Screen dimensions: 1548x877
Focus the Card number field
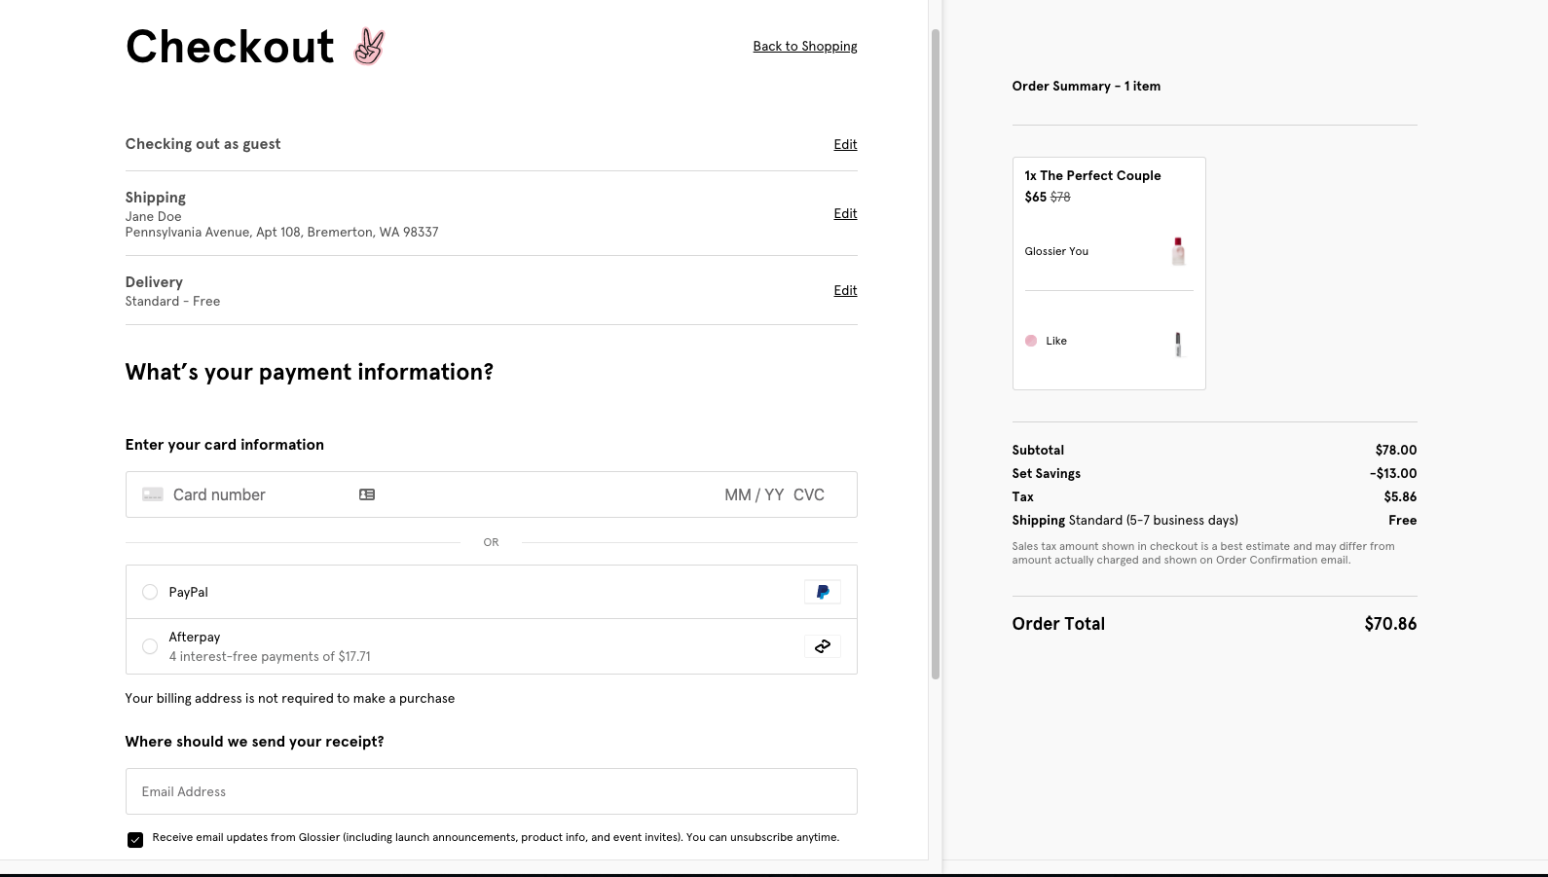(219, 494)
